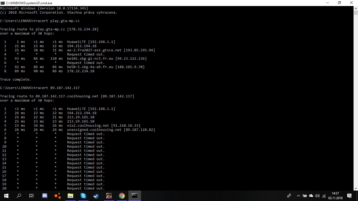Check battery status tray icon
Screen dimensions: 358x201
coord(305,196)
